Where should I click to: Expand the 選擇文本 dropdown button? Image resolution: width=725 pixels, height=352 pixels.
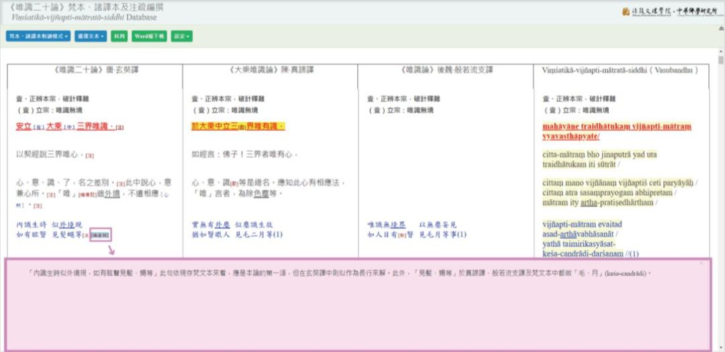[x=91, y=36]
